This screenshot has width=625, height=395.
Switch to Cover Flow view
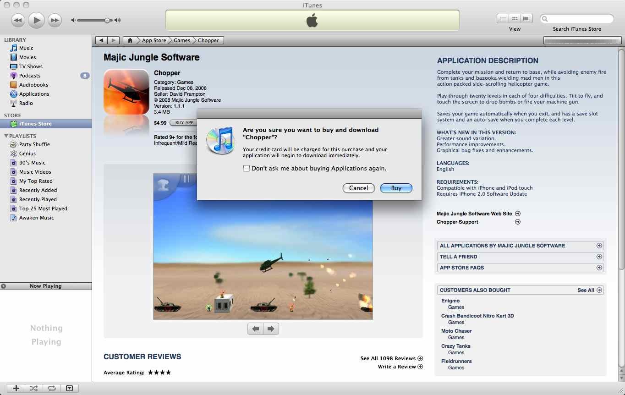pyautogui.click(x=526, y=19)
